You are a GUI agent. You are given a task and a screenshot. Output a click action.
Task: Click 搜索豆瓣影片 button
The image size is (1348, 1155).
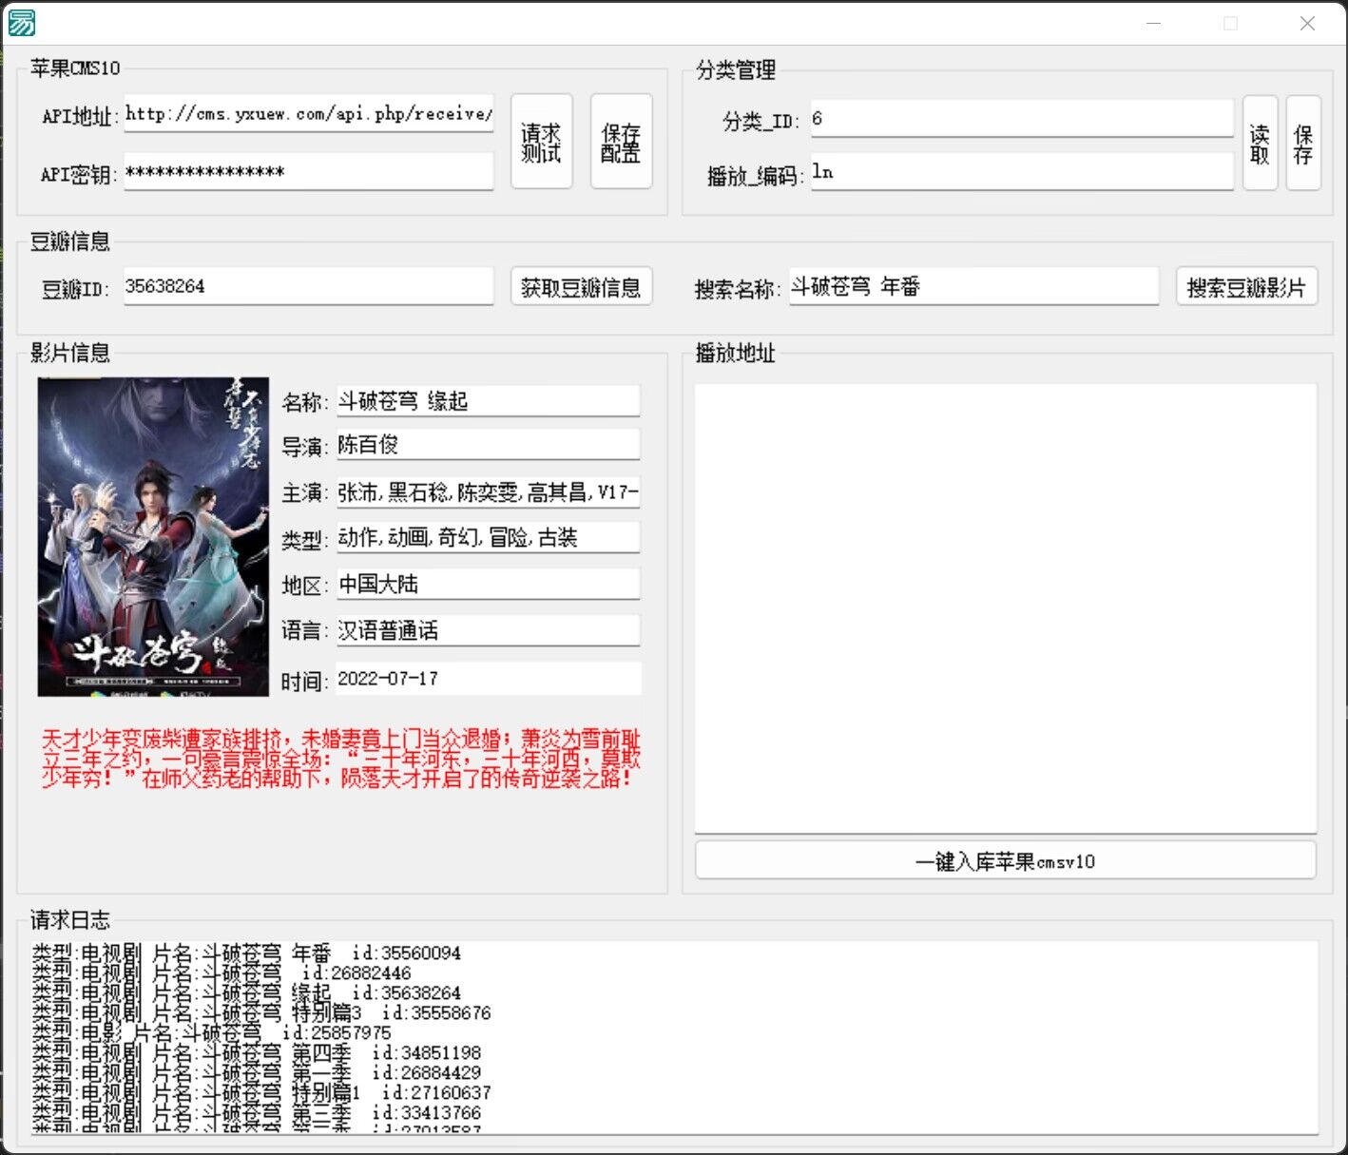pyautogui.click(x=1247, y=286)
